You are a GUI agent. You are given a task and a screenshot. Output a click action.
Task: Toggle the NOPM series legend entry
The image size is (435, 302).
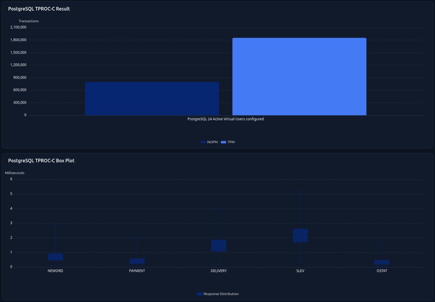pos(209,142)
